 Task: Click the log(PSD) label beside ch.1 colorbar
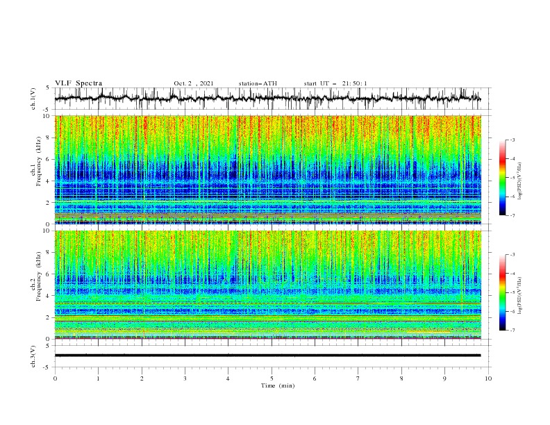point(519,181)
